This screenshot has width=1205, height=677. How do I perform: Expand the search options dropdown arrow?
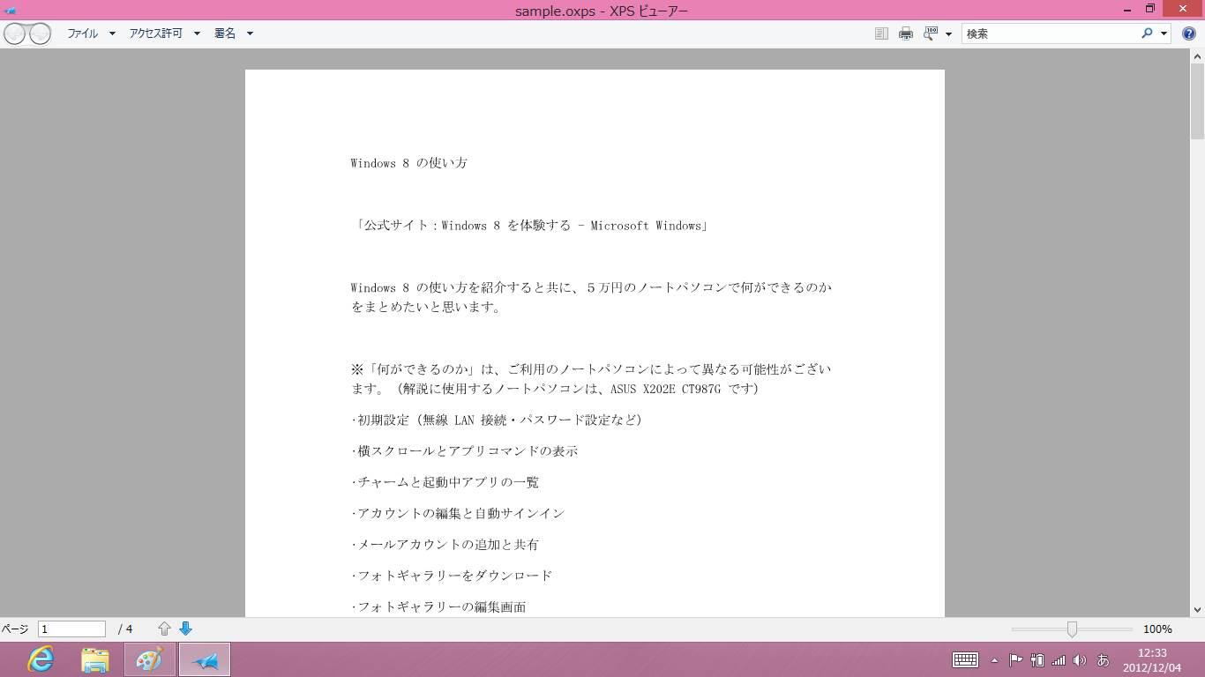click(x=1164, y=33)
